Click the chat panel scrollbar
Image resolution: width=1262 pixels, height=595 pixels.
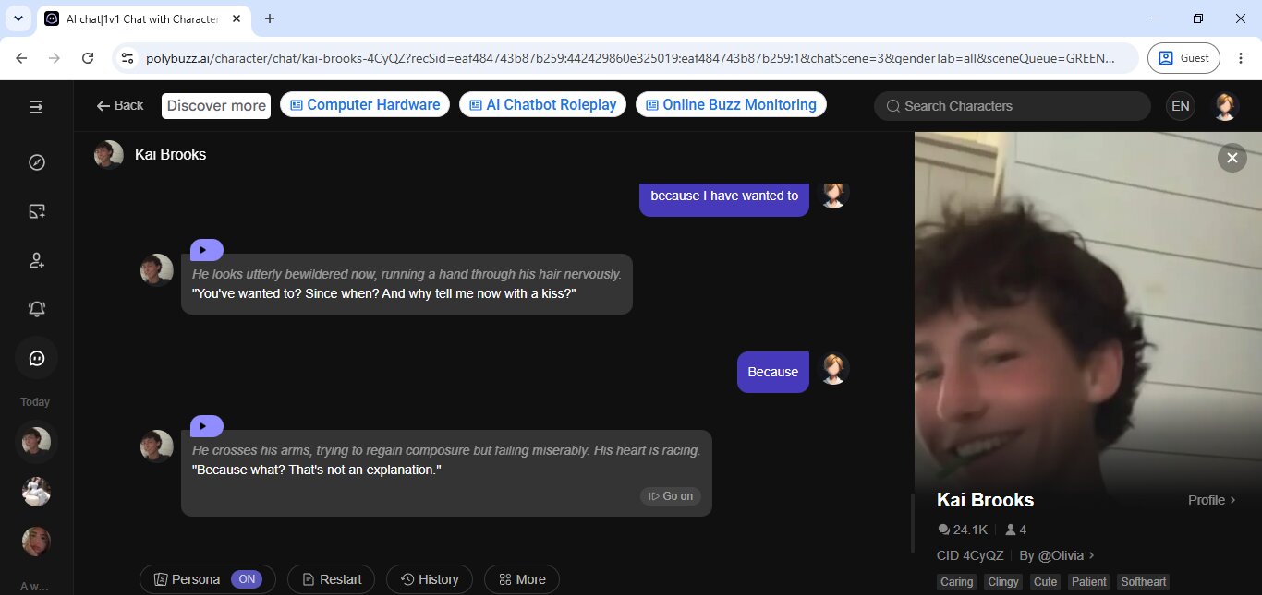coord(912,523)
